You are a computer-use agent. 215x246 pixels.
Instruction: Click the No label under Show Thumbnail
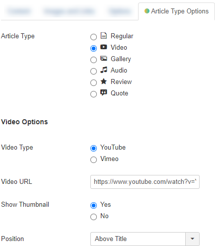pyautogui.click(x=104, y=216)
